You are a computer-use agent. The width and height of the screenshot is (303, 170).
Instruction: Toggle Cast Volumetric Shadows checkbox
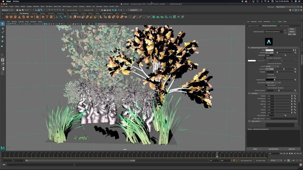(267, 88)
